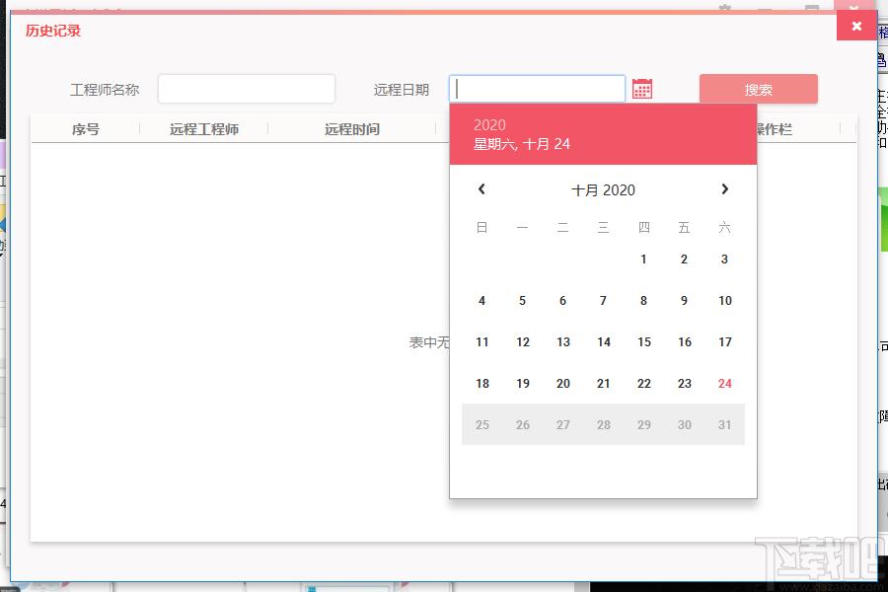Viewport: 888px width, 592px height.
Task: Pick day 1 in the calendar
Action: (x=643, y=259)
